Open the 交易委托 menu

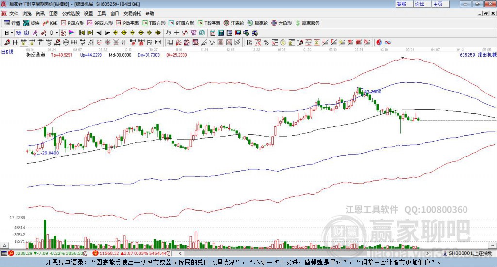pyautogui.click(x=132, y=13)
